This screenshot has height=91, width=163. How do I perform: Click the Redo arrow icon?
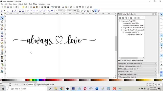[26, 7]
